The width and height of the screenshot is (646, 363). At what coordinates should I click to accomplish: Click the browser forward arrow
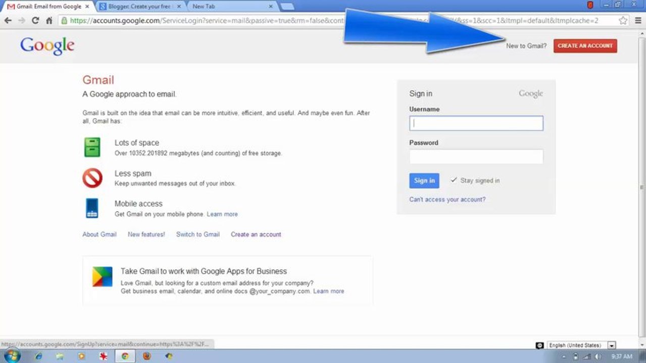click(22, 21)
